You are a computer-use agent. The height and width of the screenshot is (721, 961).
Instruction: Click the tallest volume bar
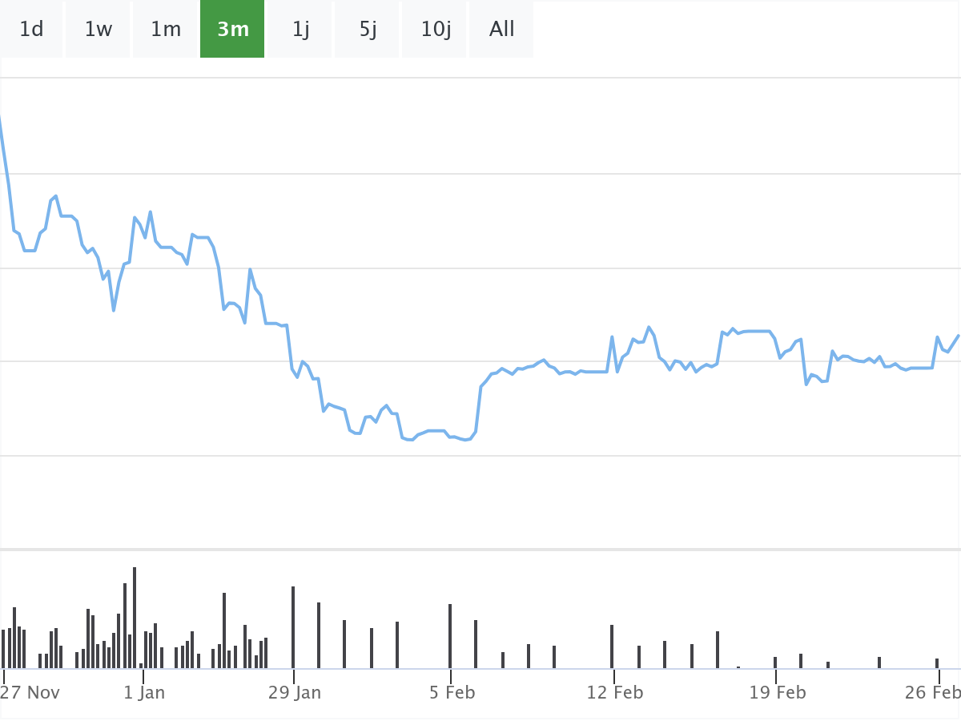pos(135,617)
